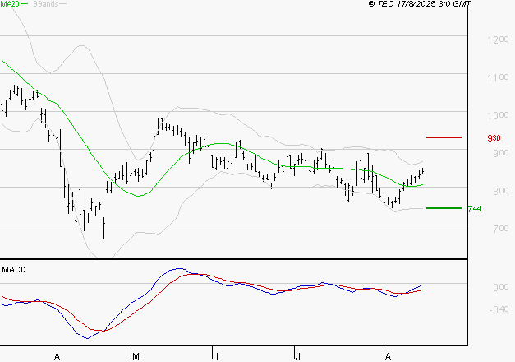Click the red 930 resistance line
Image resolution: width=515 pixels, height=362 pixels.
tap(444, 137)
